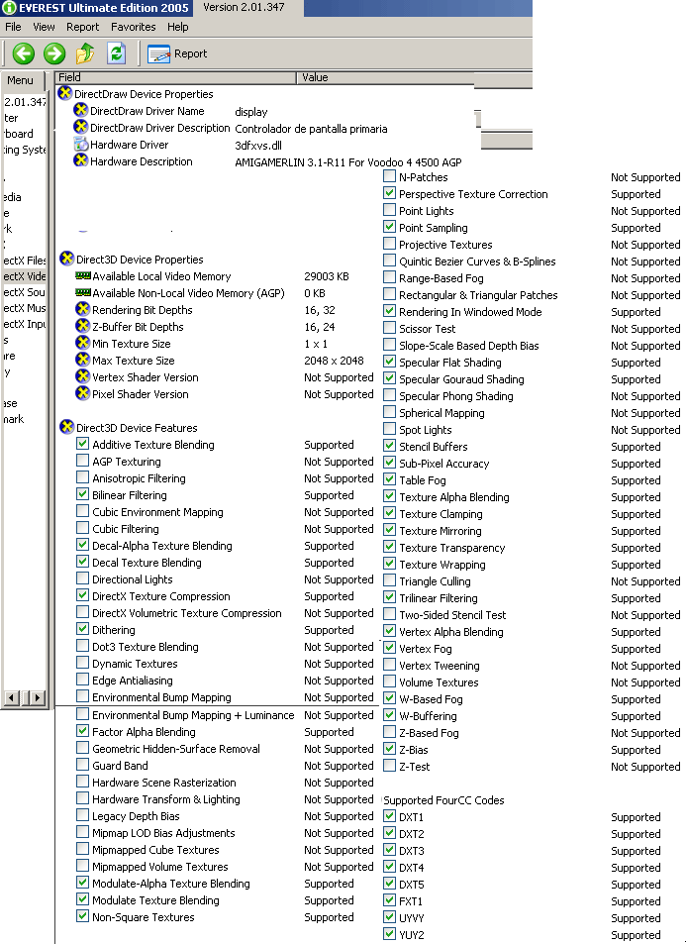Click the Vertex Shader Version row icon
The image size is (686, 944).
[x=82, y=376]
